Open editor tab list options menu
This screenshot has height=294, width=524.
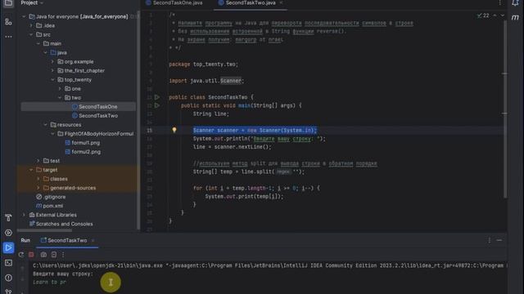pyautogui.click(x=500, y=3)
